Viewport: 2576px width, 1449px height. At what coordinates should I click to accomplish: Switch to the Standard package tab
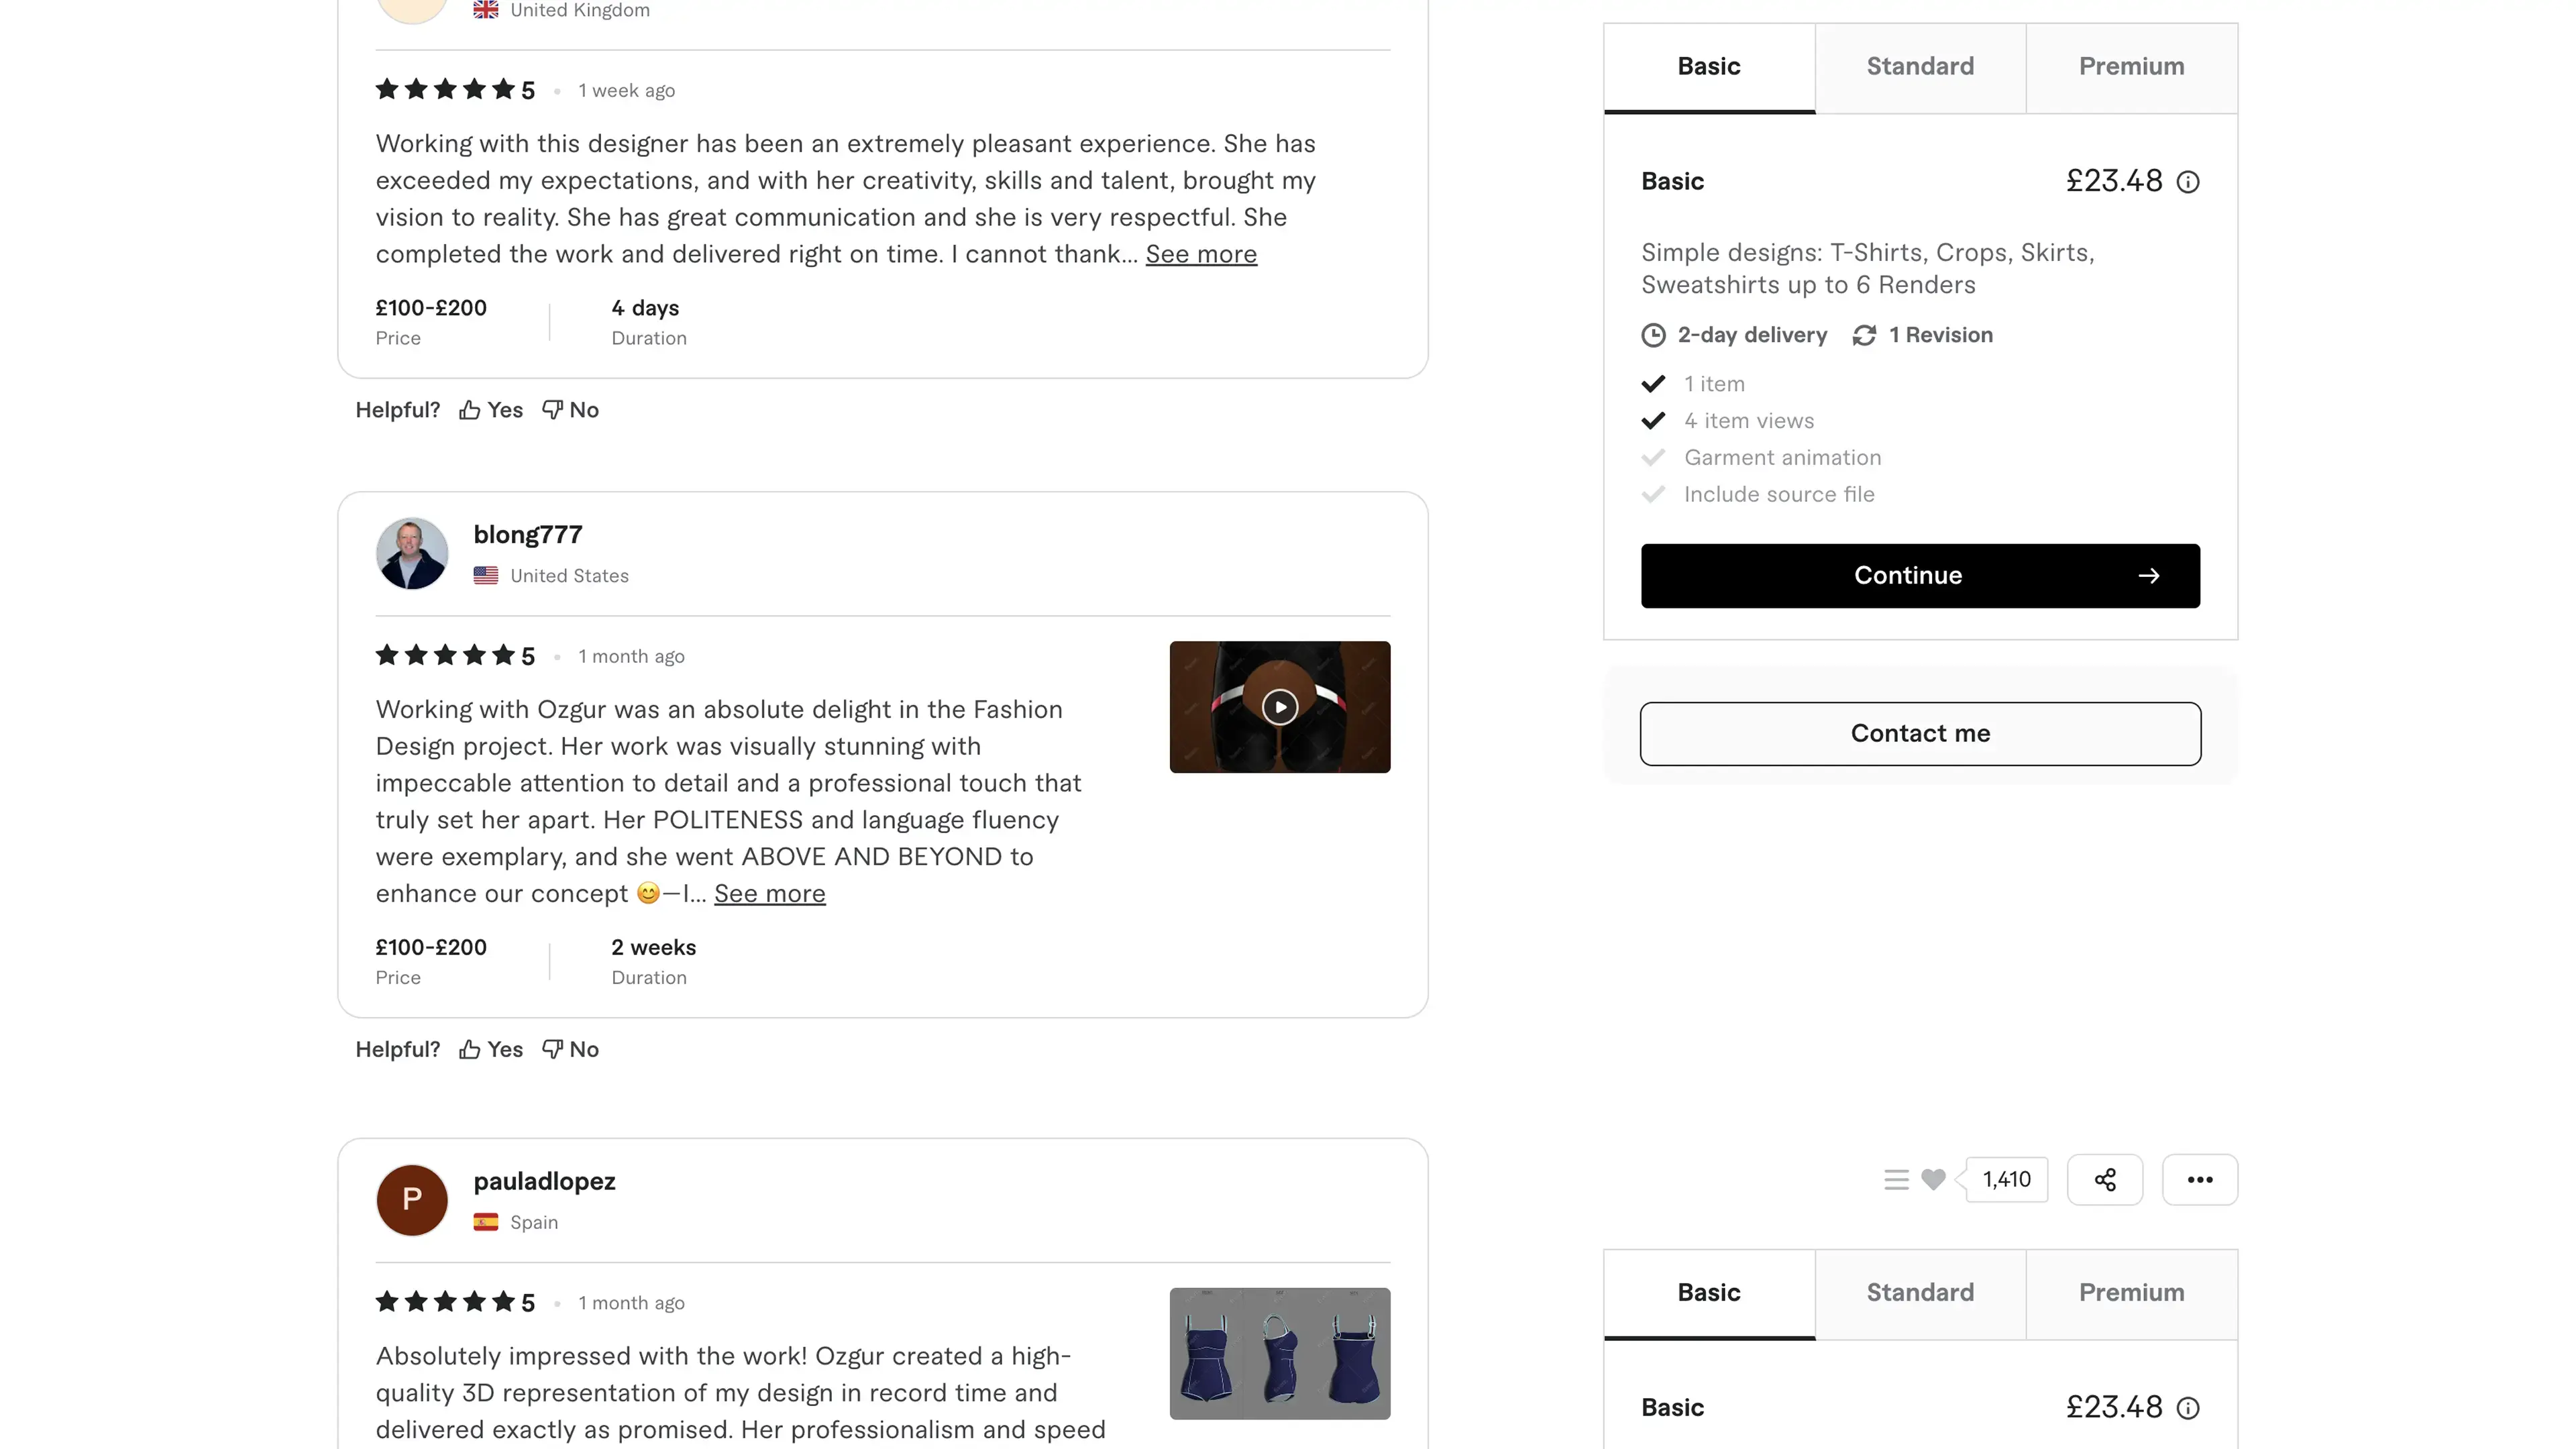pyautogui.click(x=1920, y=67)
